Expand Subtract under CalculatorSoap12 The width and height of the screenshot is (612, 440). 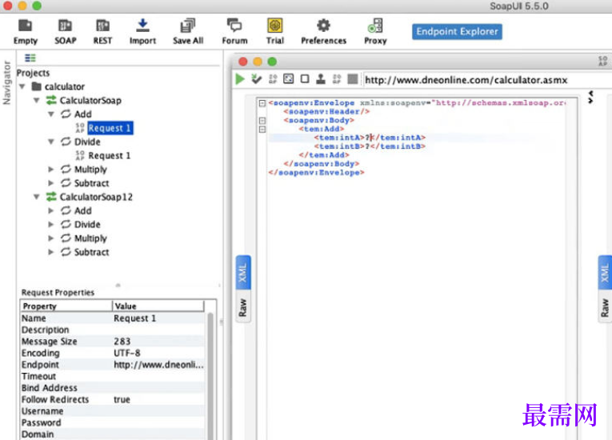coord(50,252)
